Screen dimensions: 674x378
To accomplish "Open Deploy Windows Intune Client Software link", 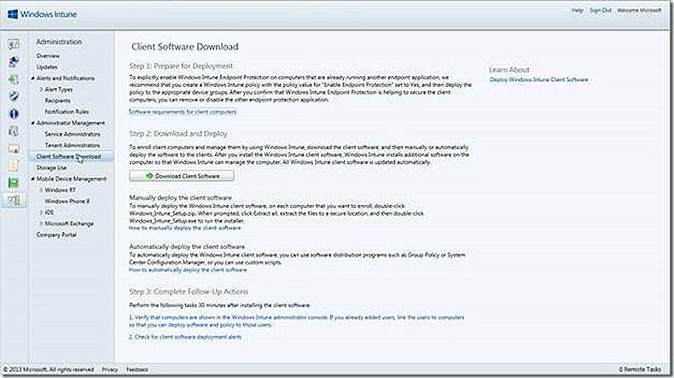I will tap(539, 79).
